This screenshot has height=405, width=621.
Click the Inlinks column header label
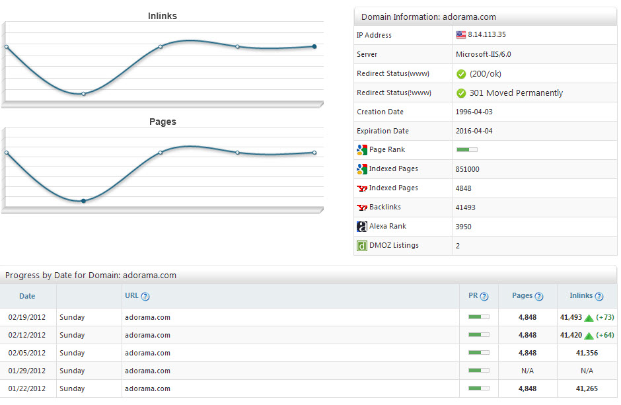point(581,296)
